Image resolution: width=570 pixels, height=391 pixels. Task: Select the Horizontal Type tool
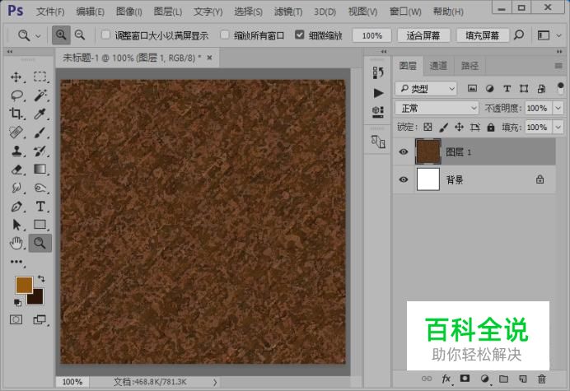tap(40, 206)
